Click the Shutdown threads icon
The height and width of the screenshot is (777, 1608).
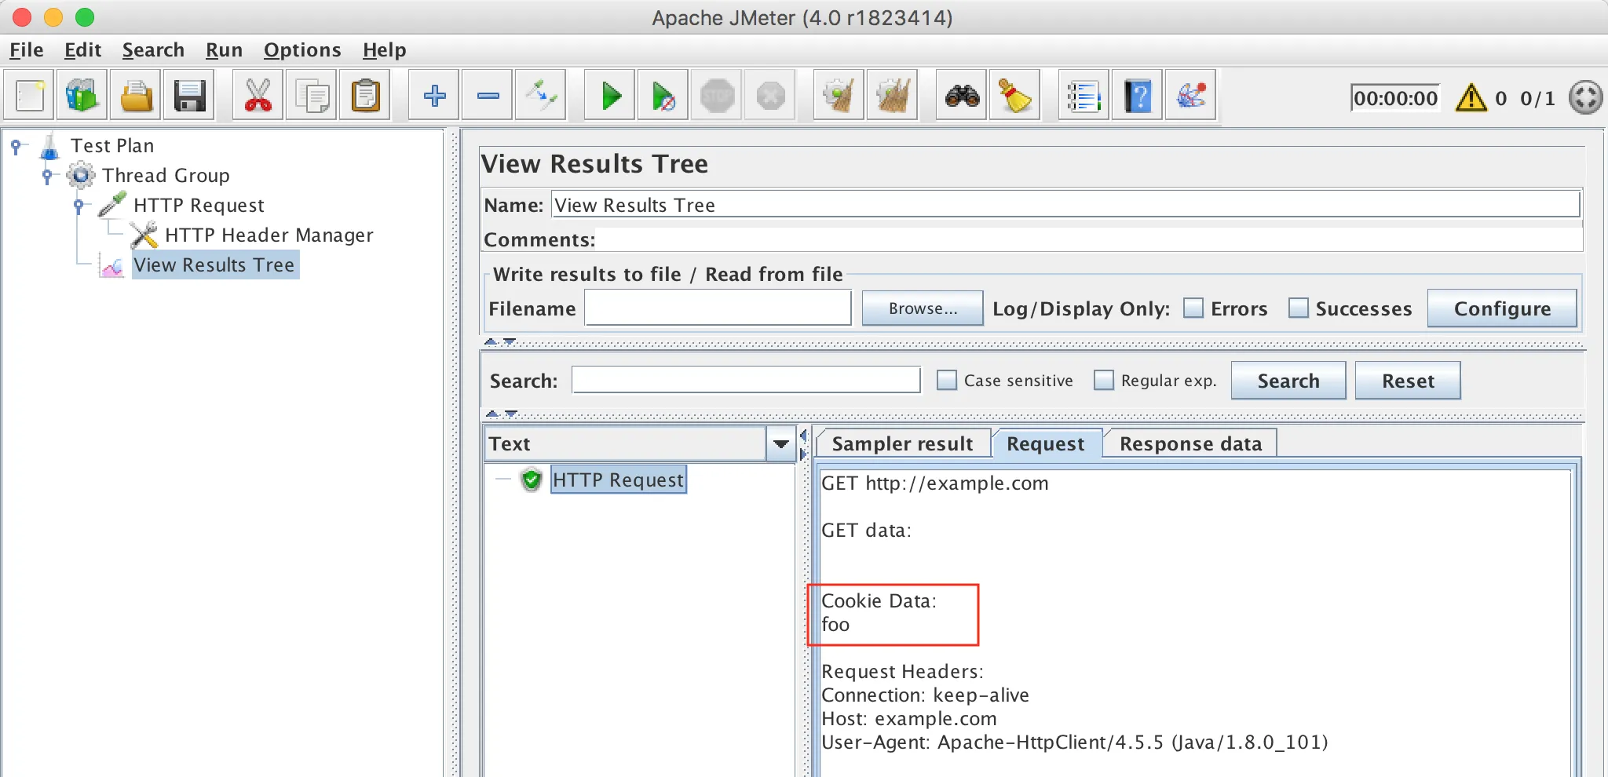pos(770,96)
